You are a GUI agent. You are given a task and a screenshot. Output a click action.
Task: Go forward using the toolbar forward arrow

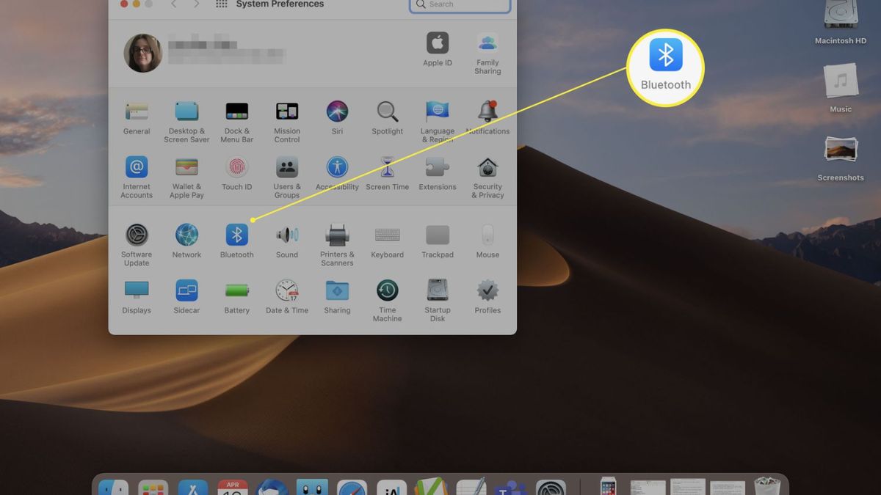click(x=196, y=4)
